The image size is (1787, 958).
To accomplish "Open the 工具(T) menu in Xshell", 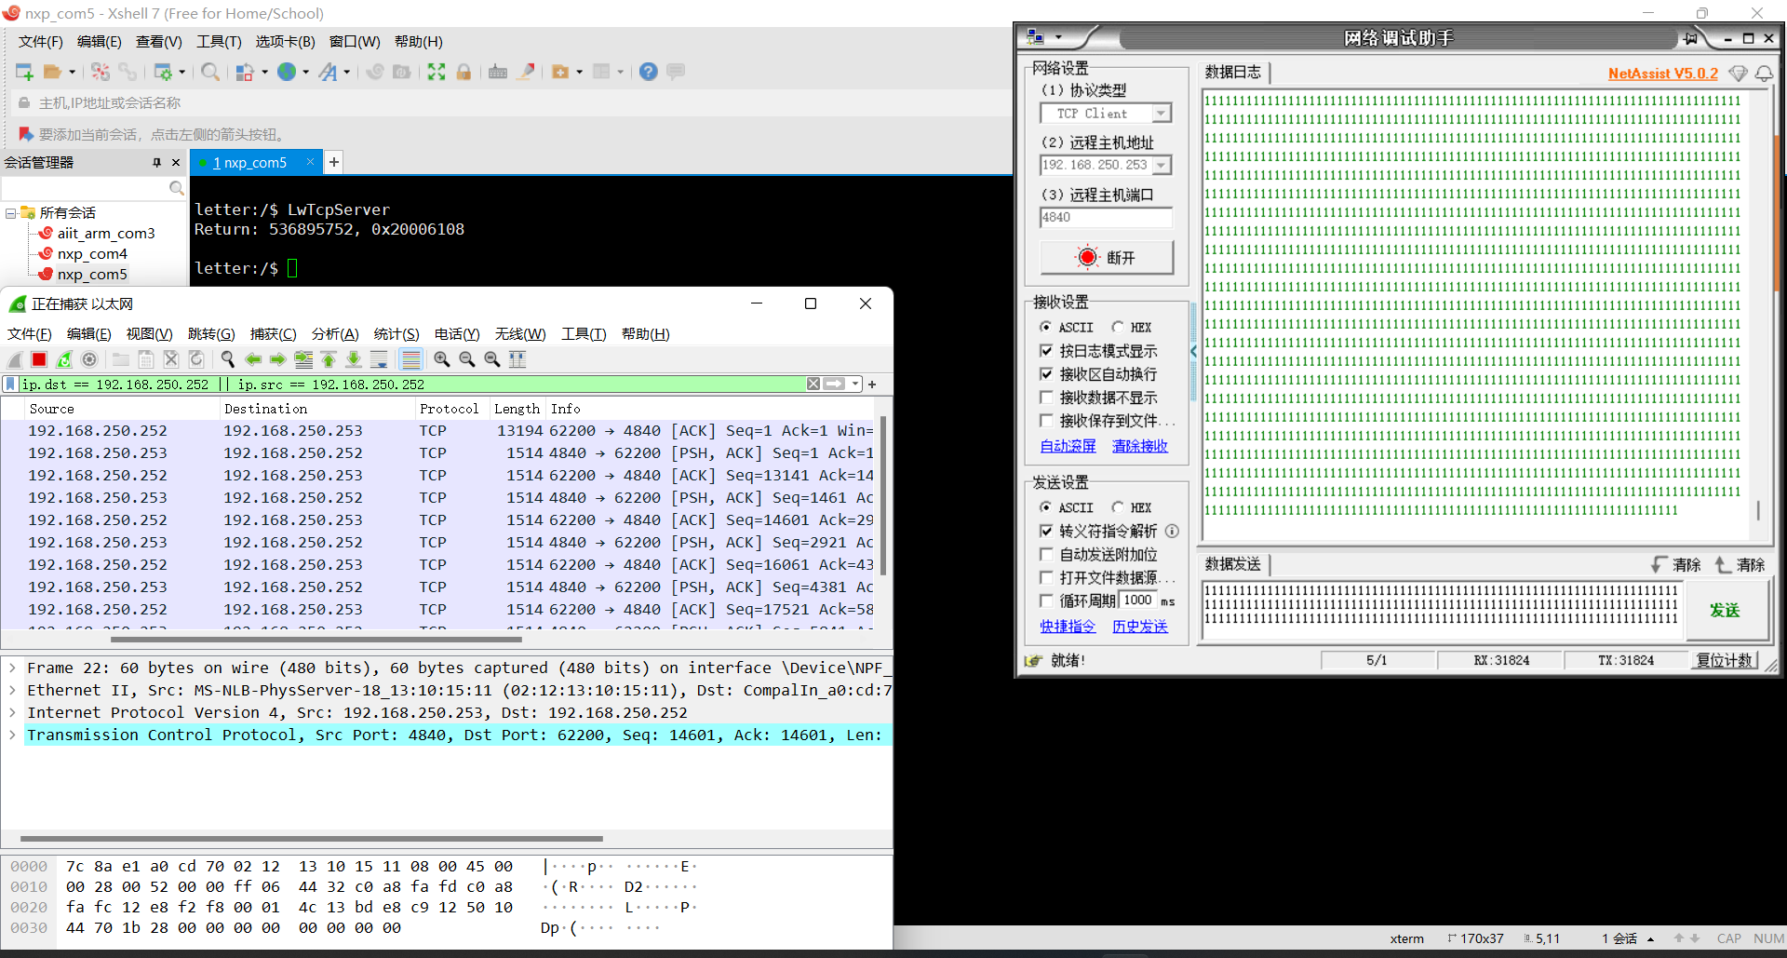I will point(219,42).
